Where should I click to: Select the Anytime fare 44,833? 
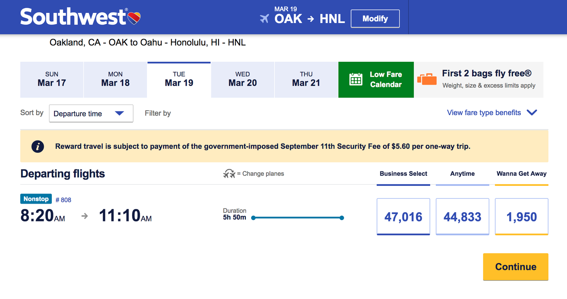point(462,217)
